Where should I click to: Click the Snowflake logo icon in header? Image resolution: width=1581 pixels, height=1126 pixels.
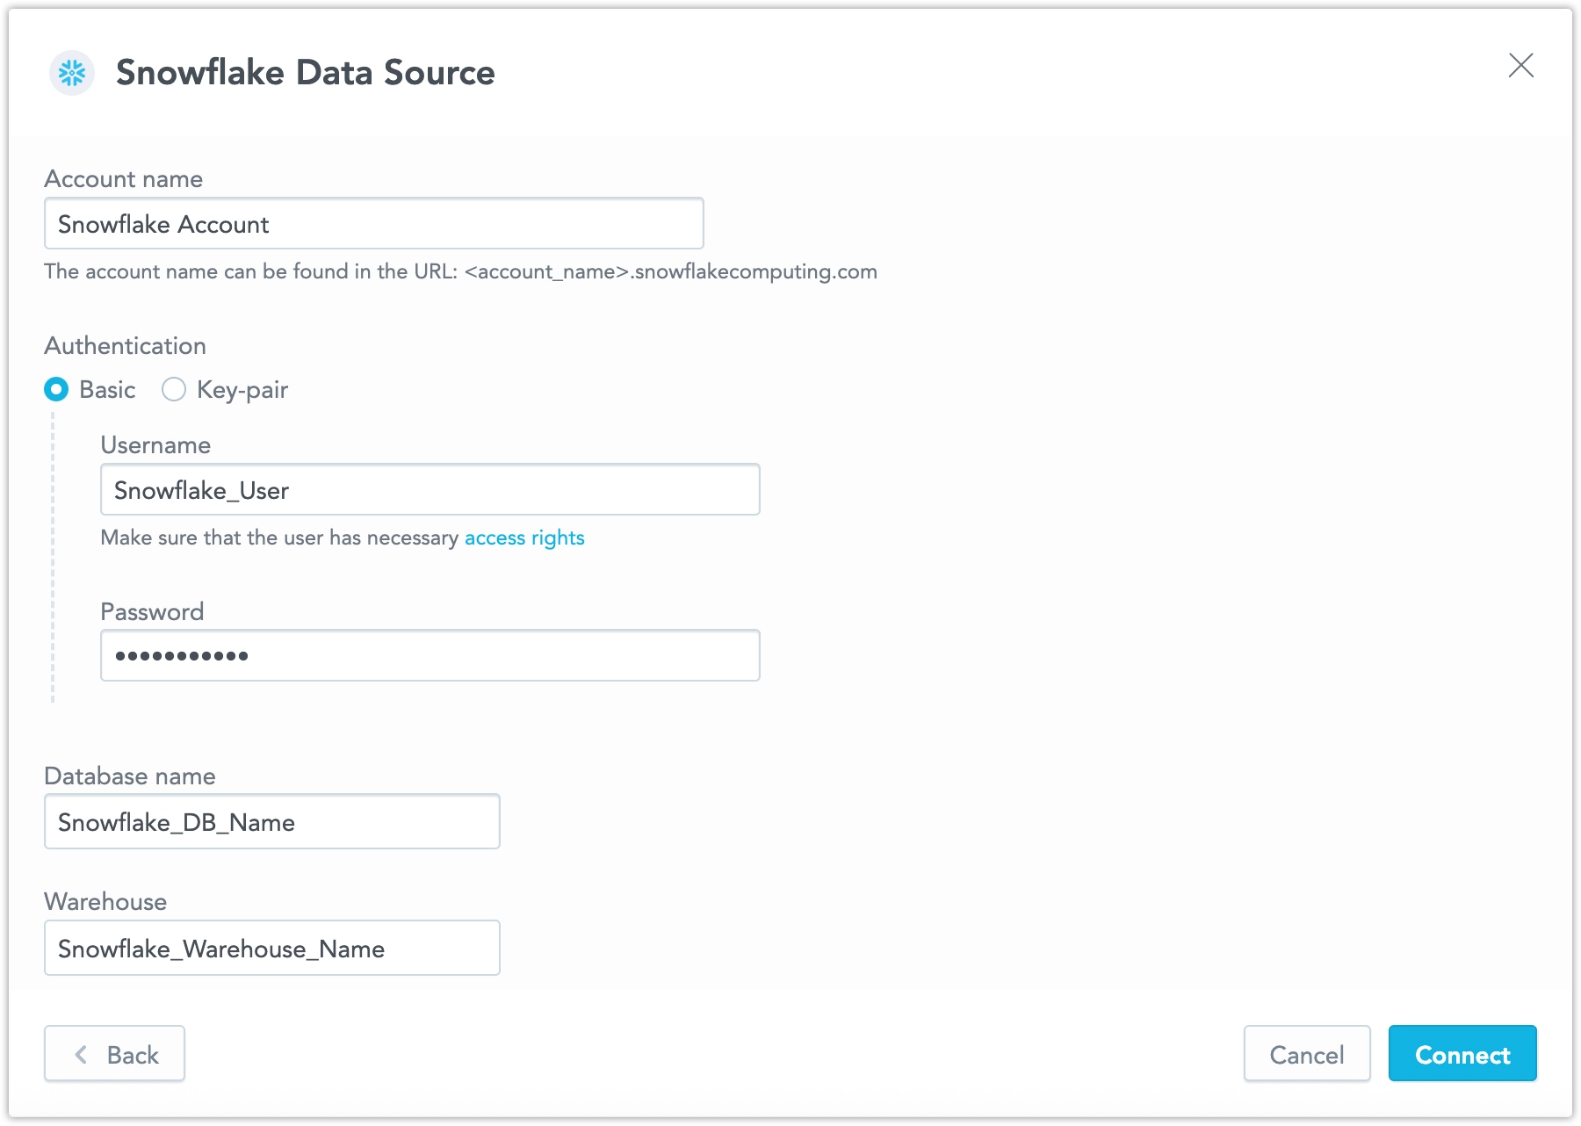point(72,73)
